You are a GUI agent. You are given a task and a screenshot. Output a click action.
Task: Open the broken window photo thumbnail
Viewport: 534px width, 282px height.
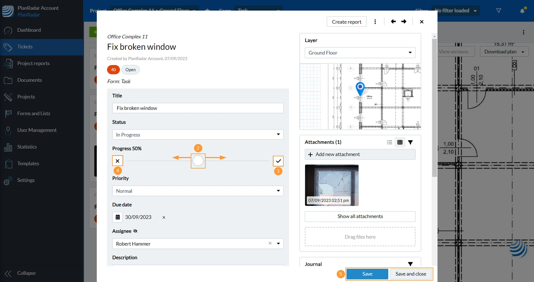click(x=332, y=185)
